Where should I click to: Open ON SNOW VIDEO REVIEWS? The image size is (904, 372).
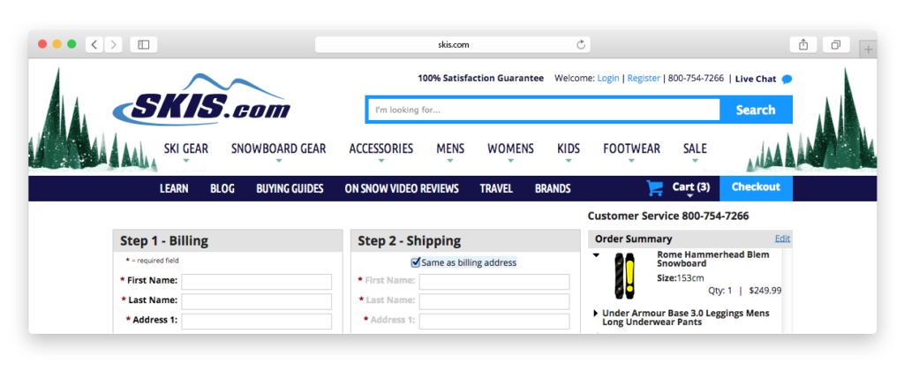pos(402,188)
